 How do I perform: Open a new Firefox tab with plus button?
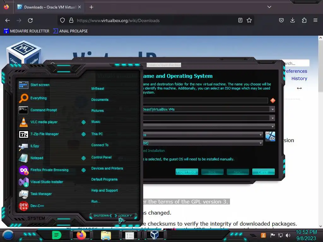click(91, 7)
